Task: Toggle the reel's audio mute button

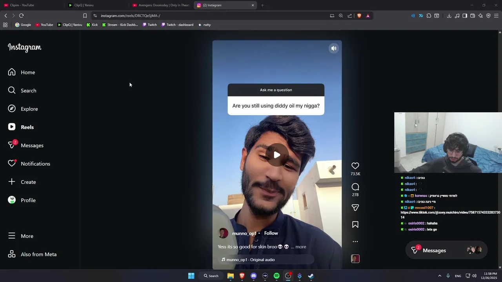Action: pyautogui.click(x=334, y=49)
